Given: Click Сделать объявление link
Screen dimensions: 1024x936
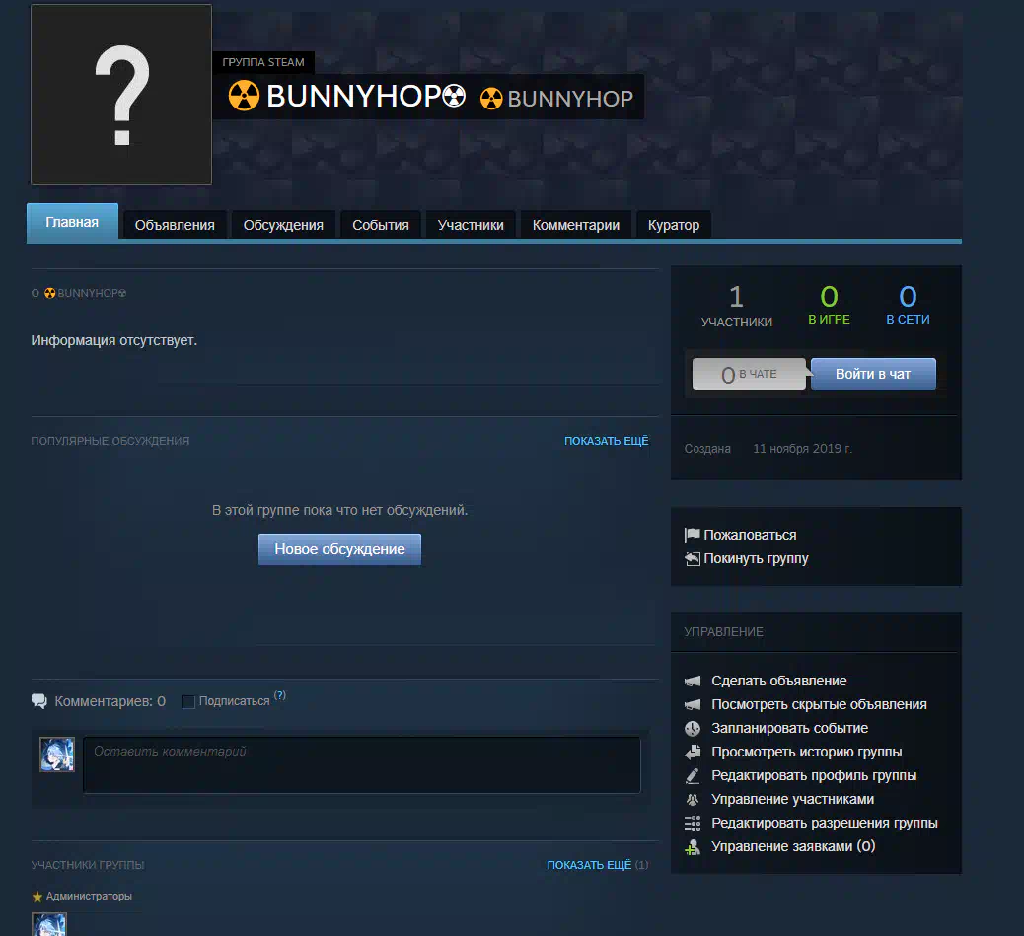Looking at the screenshot, I should (779, 681).
